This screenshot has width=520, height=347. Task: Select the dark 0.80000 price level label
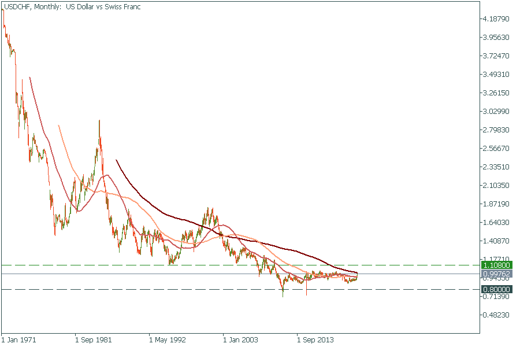[496, 289]
